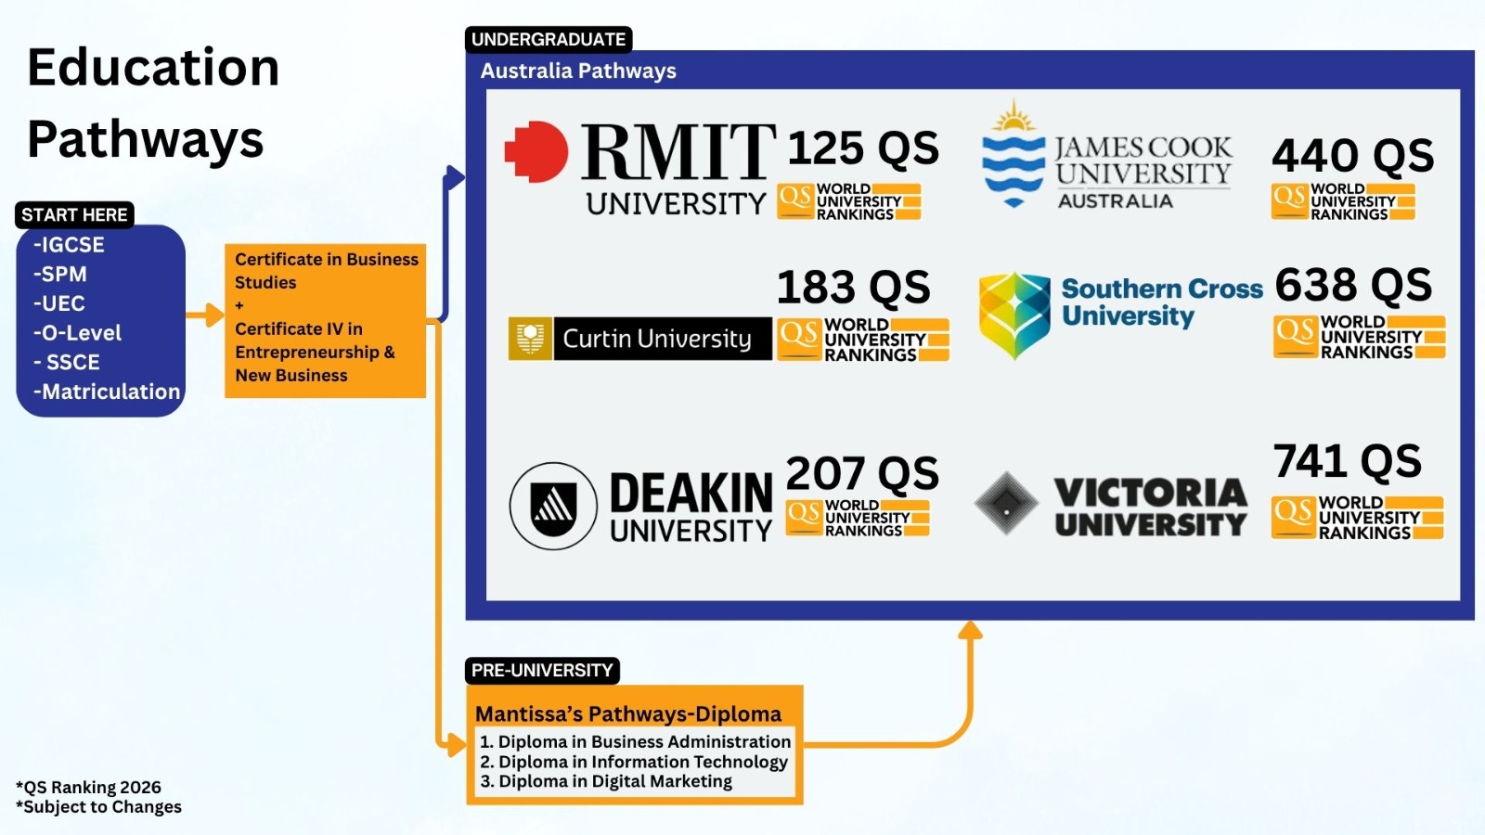The width and height of the screenshot is (1485, 835).
Task: Click the QS rankings badge beside Victoria University
Action: 1358,518
